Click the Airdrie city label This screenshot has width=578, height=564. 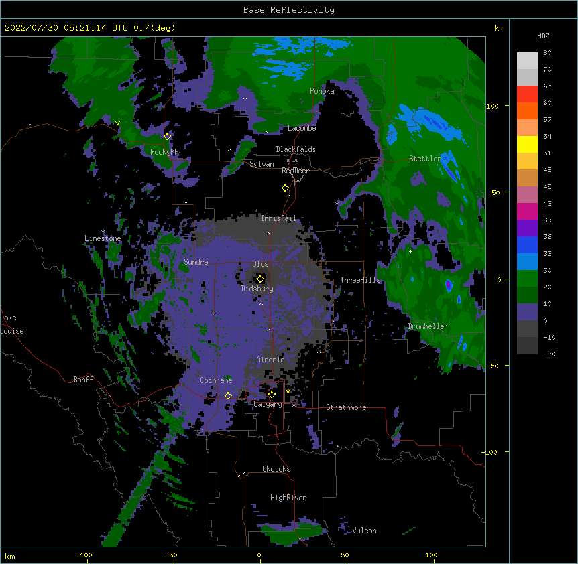(x=270, y=360)
